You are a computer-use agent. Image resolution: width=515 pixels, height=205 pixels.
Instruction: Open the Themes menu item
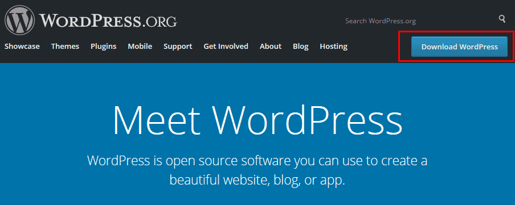click(65, 47)
